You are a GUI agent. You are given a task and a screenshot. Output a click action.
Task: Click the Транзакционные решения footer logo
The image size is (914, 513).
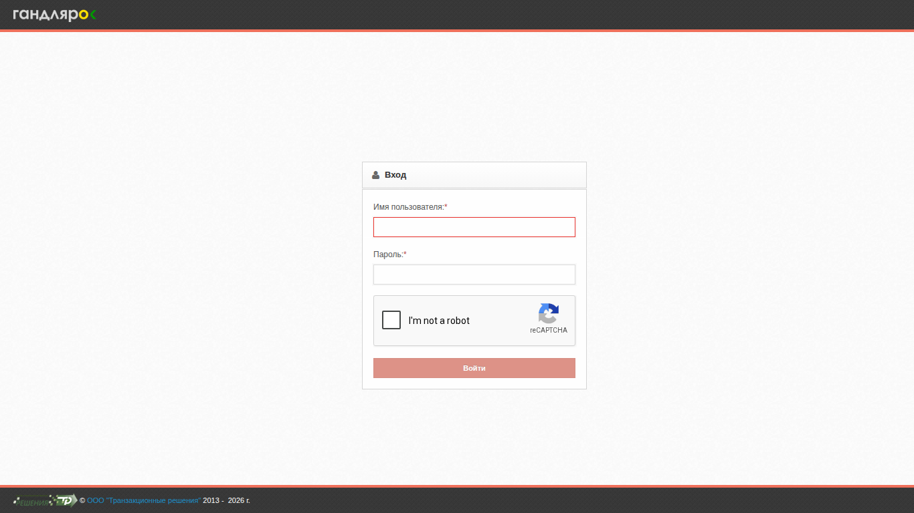pyautogui.click(x=45, y=500)
